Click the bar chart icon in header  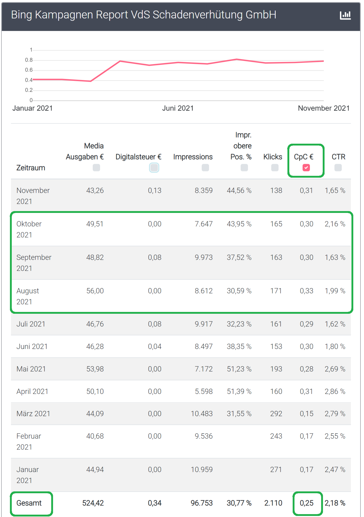[345, 15]
